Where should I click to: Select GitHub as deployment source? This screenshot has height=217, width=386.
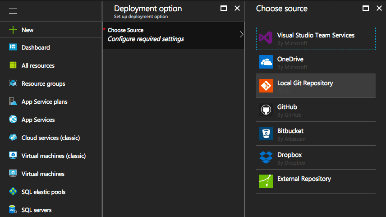tap(316, 110)
